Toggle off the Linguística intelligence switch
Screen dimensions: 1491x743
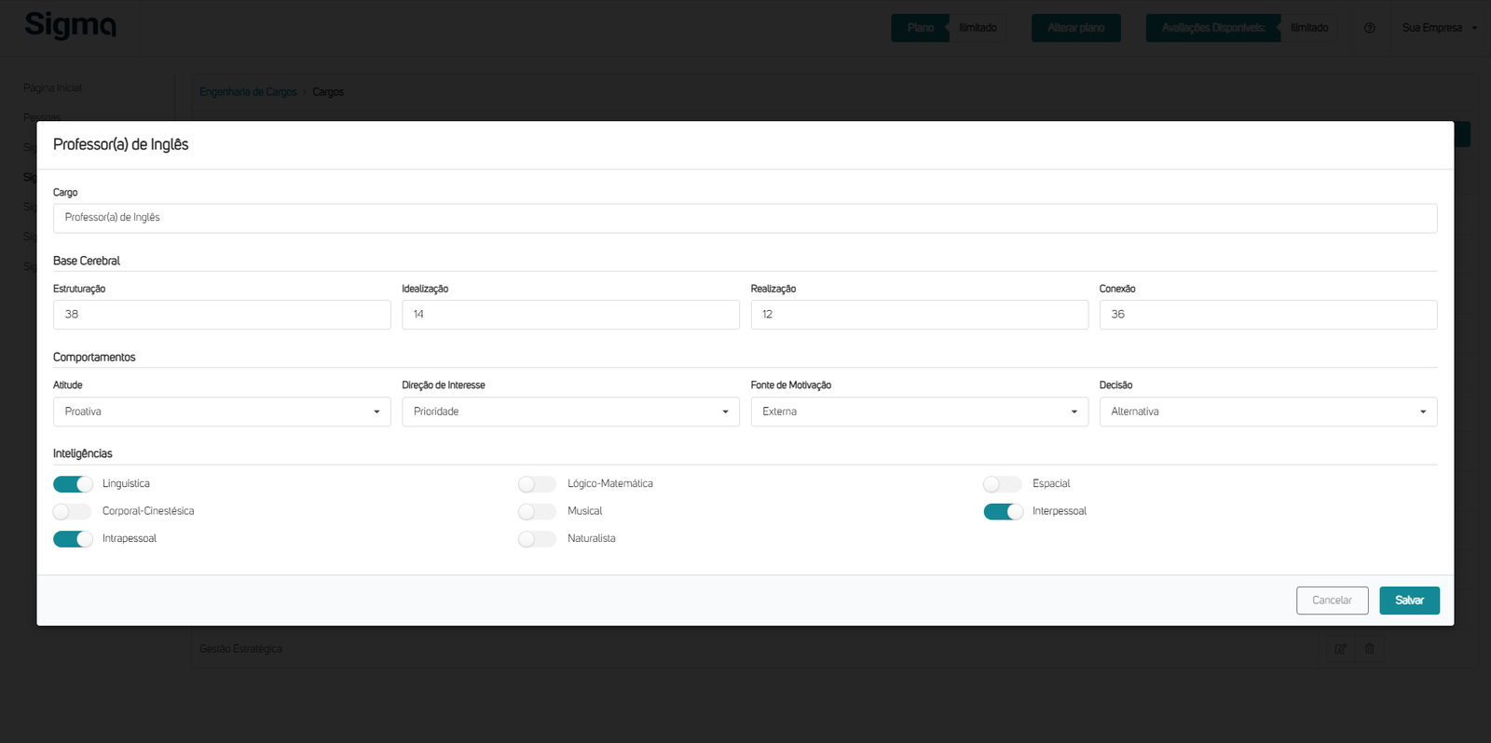click(x=73, y=484)
